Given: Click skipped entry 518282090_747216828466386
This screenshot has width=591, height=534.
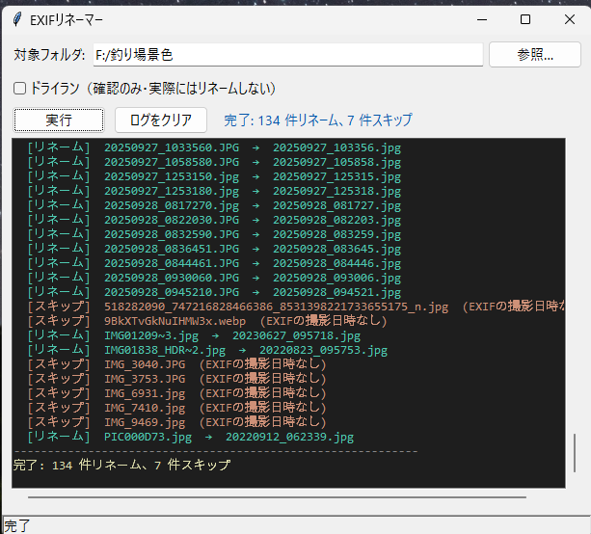Looking at the screenshot, I should coord(296,307).
